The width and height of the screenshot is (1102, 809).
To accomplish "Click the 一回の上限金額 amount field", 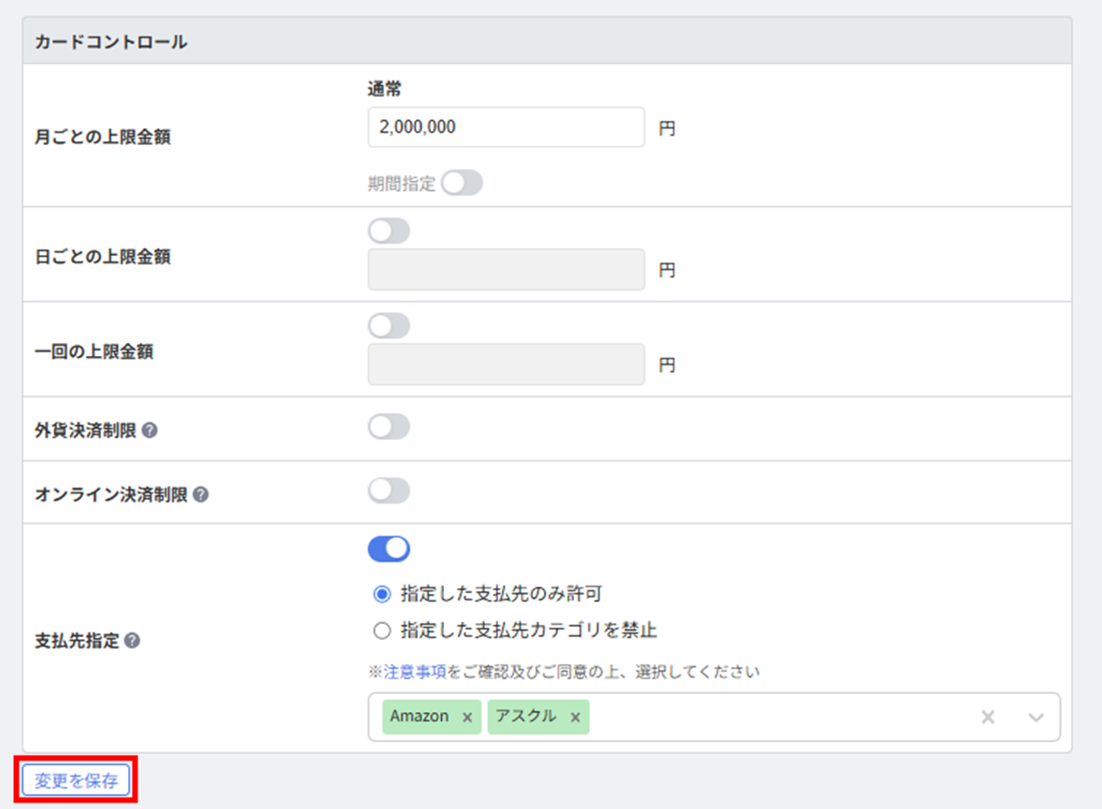I will (506, 363).
